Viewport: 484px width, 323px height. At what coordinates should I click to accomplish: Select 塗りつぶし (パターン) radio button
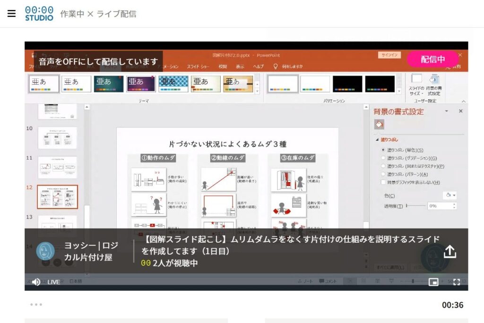[x=383, y=174]
